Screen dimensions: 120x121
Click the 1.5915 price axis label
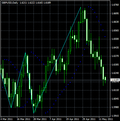click(x=115, y=116)
